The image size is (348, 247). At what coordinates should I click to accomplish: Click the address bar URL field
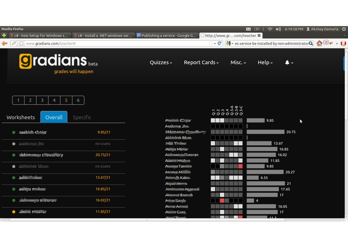117,43
